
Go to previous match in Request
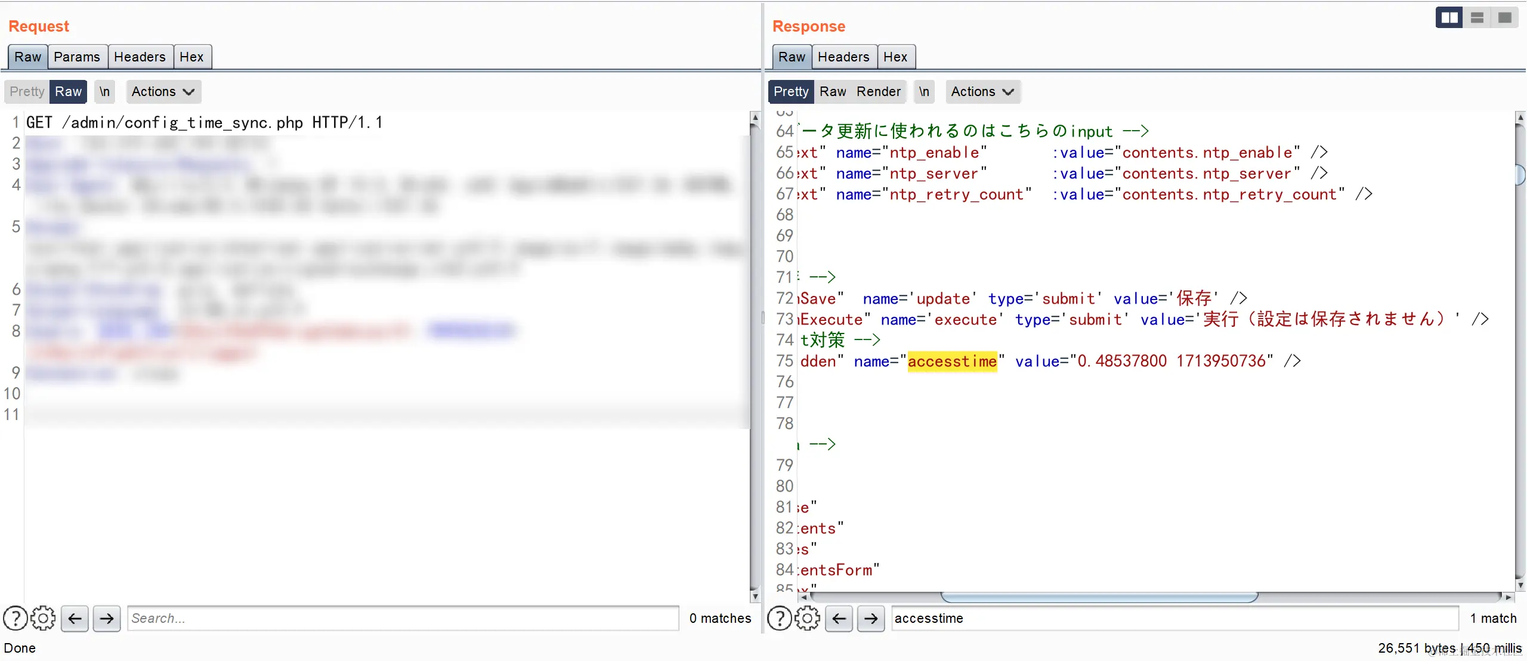click(75, 618)
